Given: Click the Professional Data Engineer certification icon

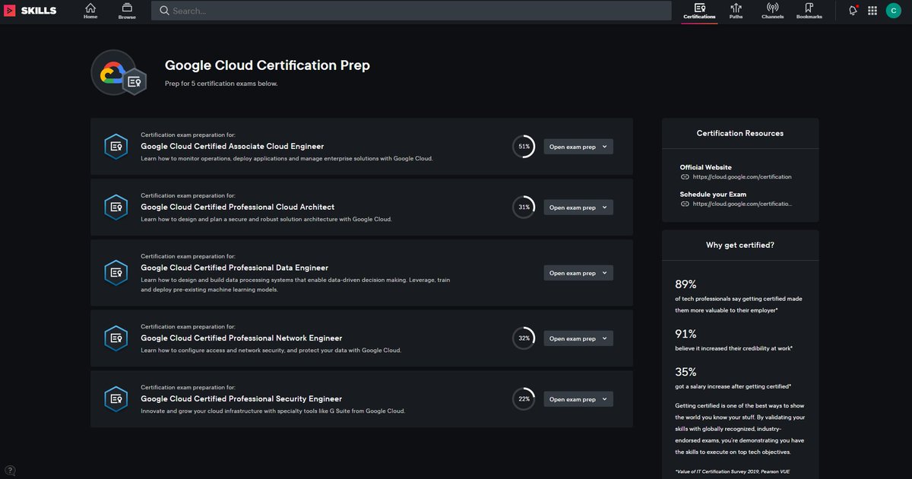Looking at the screenshot, I should 116,273.
